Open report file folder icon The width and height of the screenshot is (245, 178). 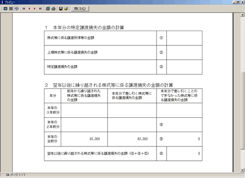pyautogui.click(x=67, y=9)
